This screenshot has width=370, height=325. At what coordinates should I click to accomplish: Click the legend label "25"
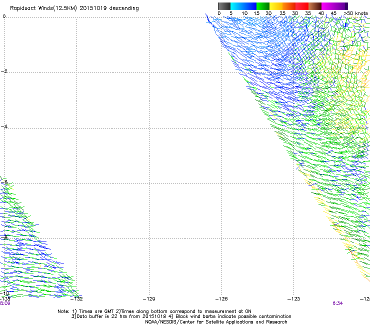(x=282, y=13)
